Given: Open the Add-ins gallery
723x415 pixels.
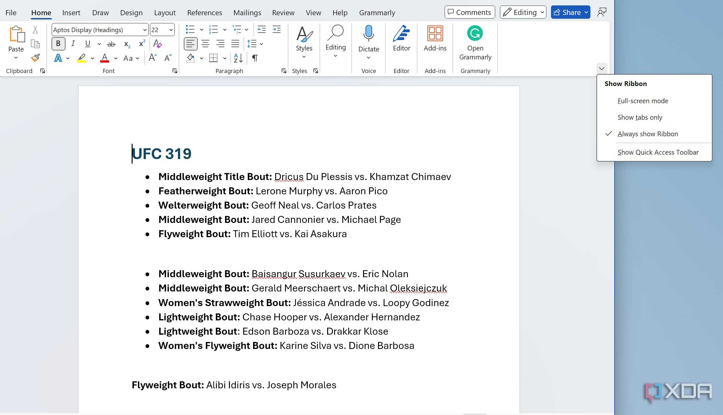Looking at the screenshot, I should [435, 39].
